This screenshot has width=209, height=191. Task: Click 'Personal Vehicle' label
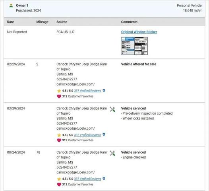coord(189,6)
